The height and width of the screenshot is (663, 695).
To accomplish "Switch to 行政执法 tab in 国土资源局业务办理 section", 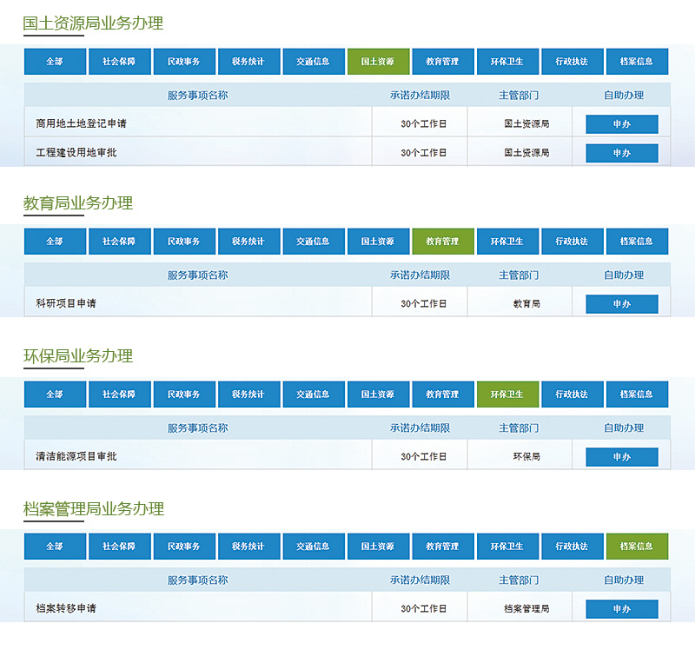I will point(573,62).
